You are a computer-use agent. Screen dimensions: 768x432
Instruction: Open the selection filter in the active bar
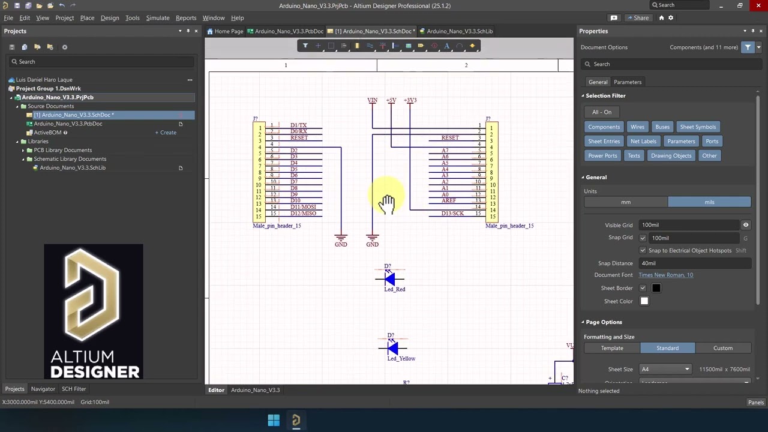click(x=305, y=46)
